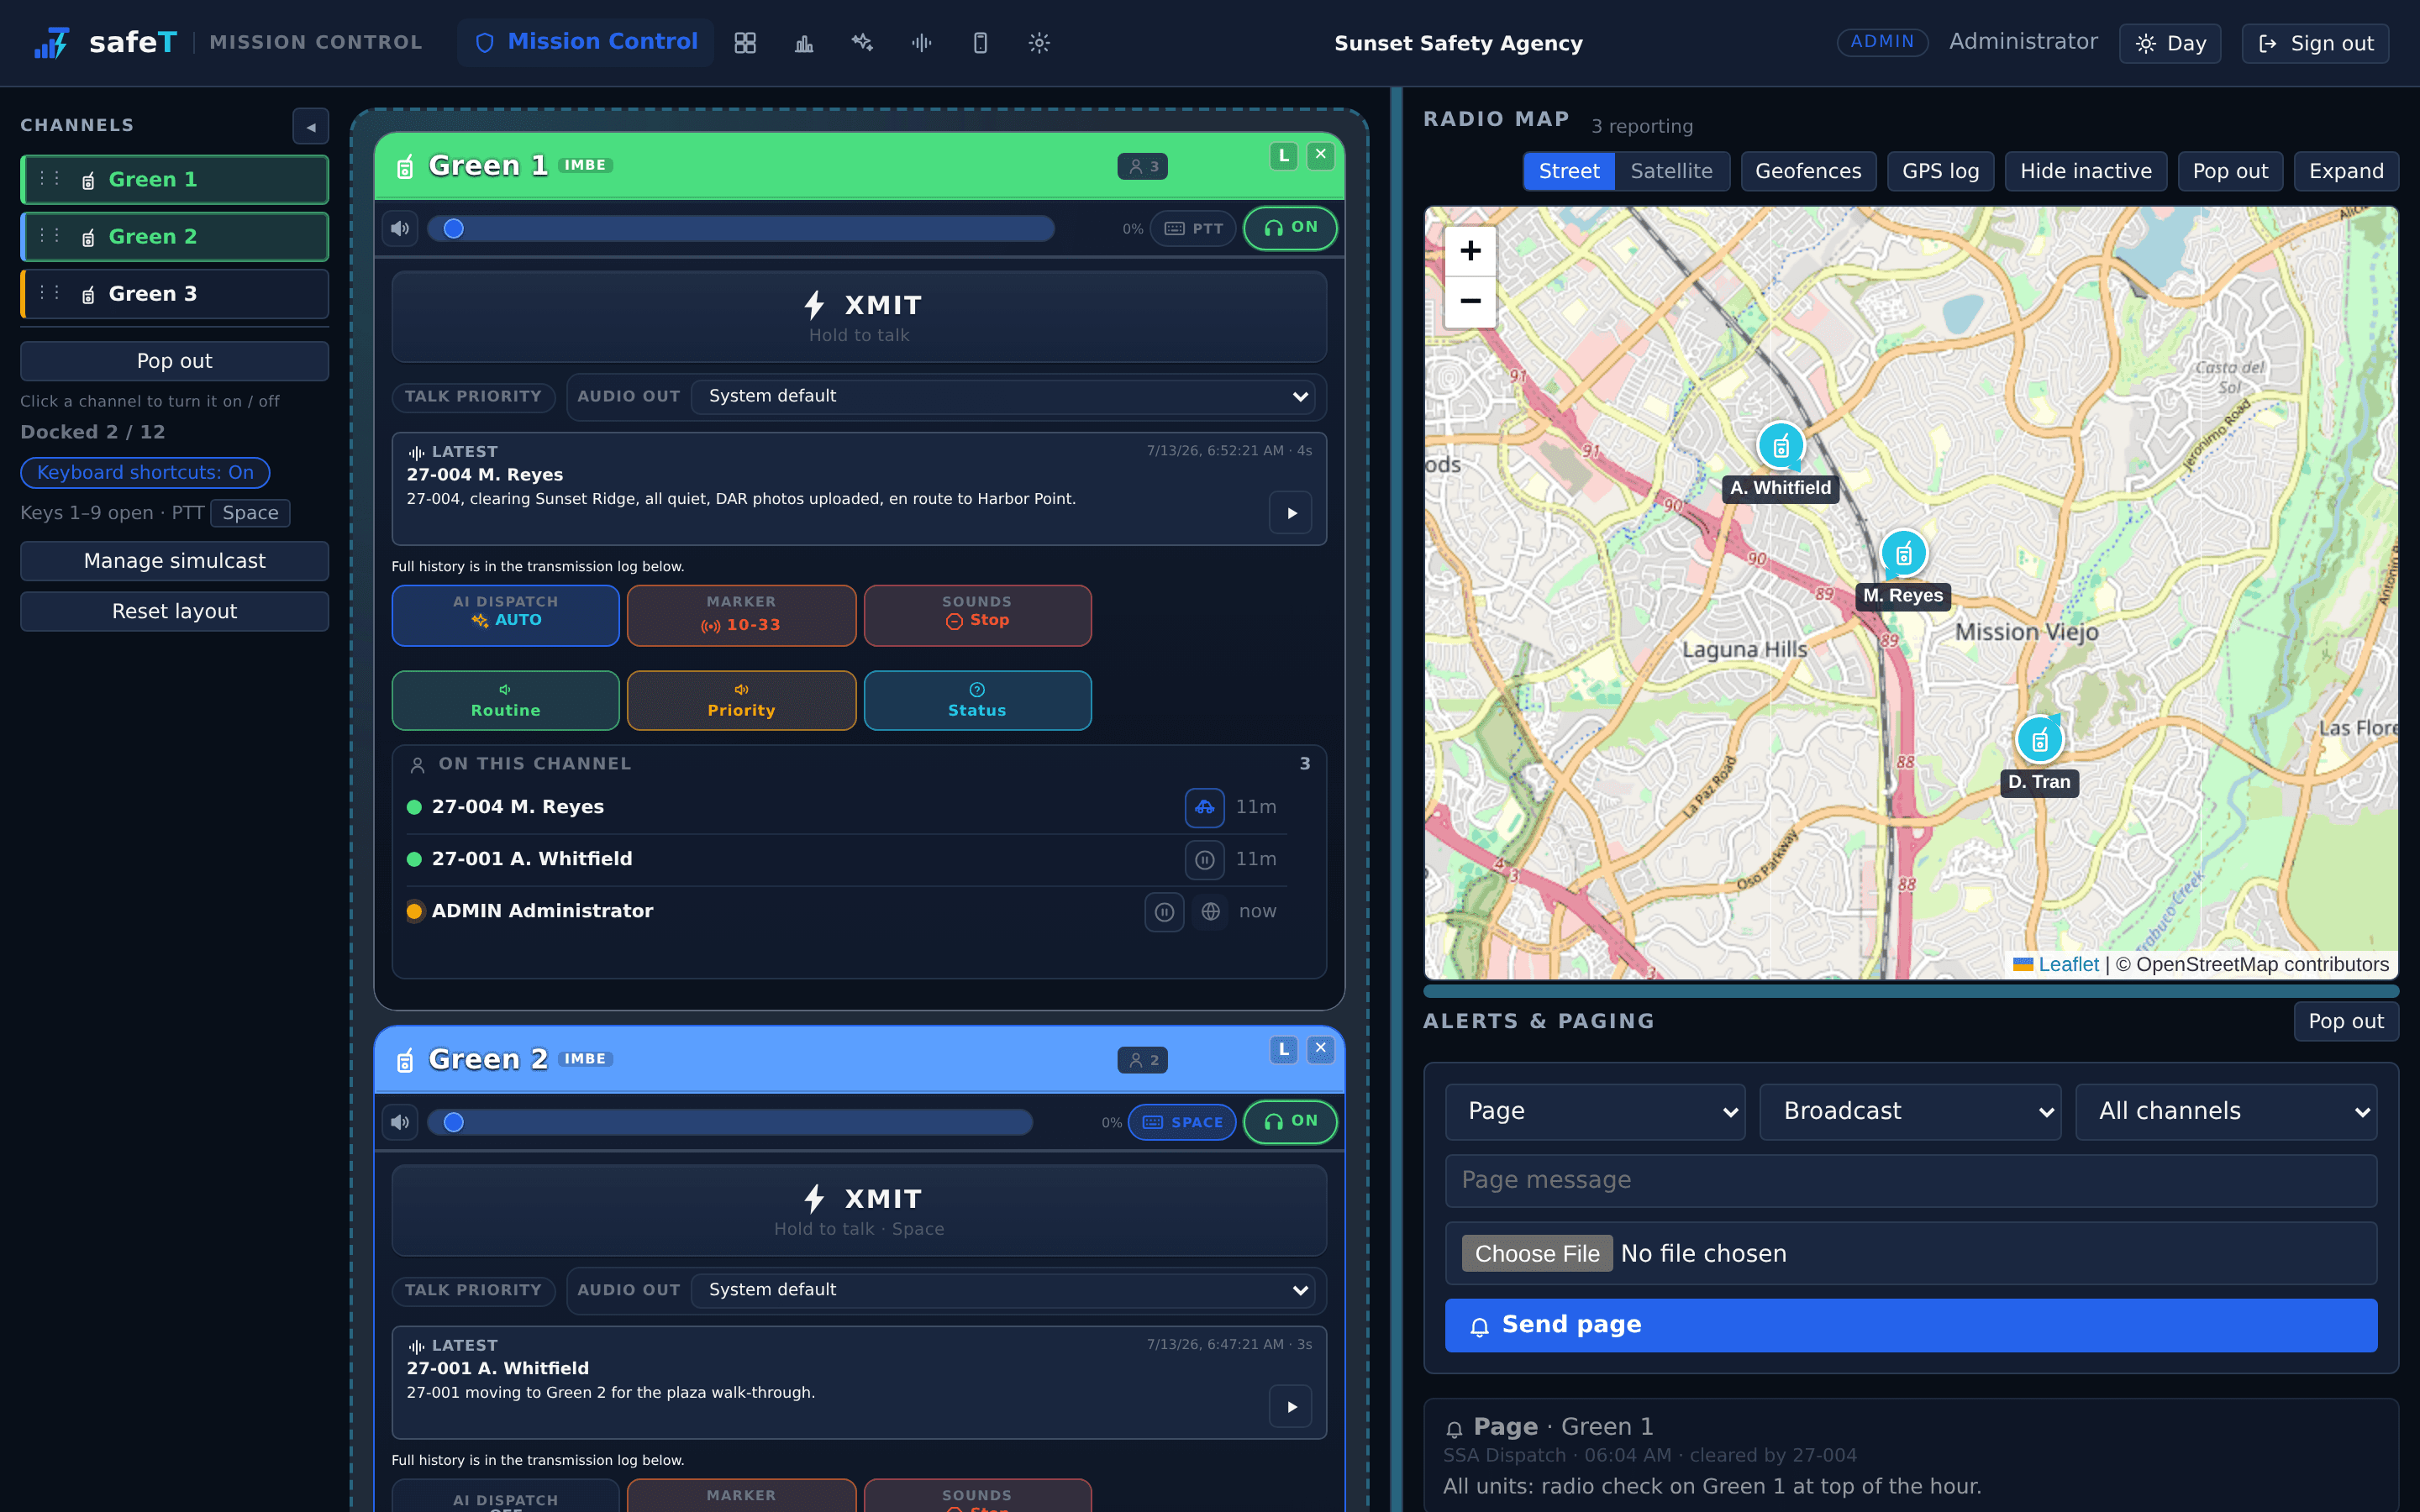
Task: Open Green 2 Audio Out dropdown
Action: (1003, 1291)
